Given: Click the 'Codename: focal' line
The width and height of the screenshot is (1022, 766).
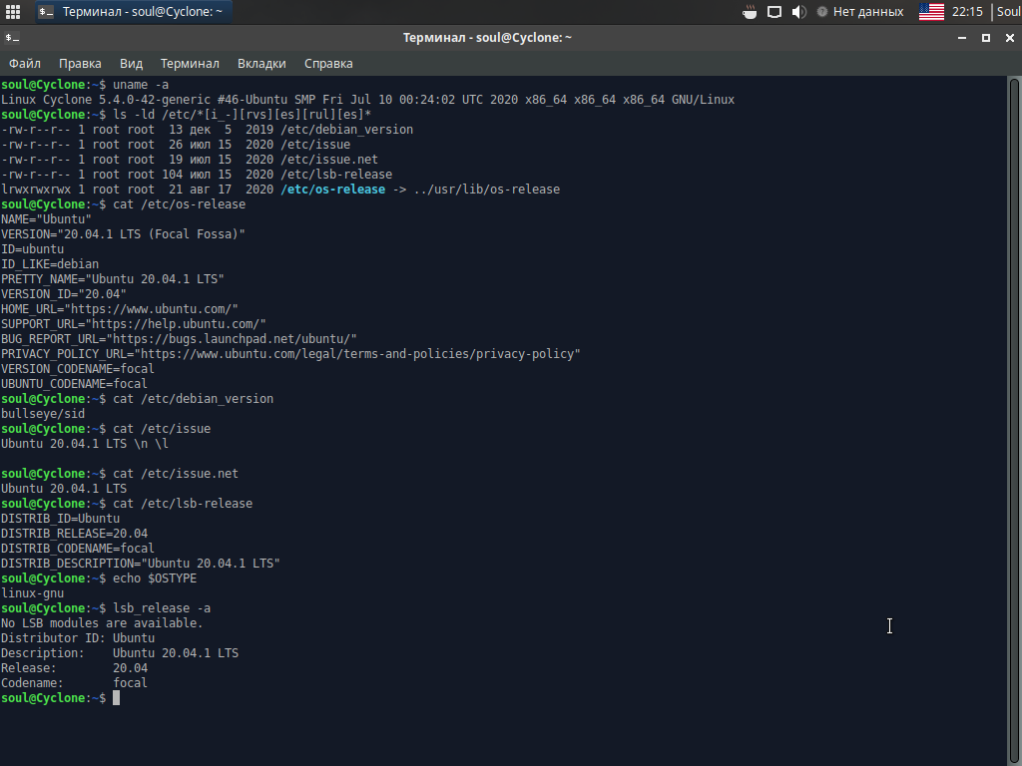Looking at the screenshot, I should [x=74, y=684].
